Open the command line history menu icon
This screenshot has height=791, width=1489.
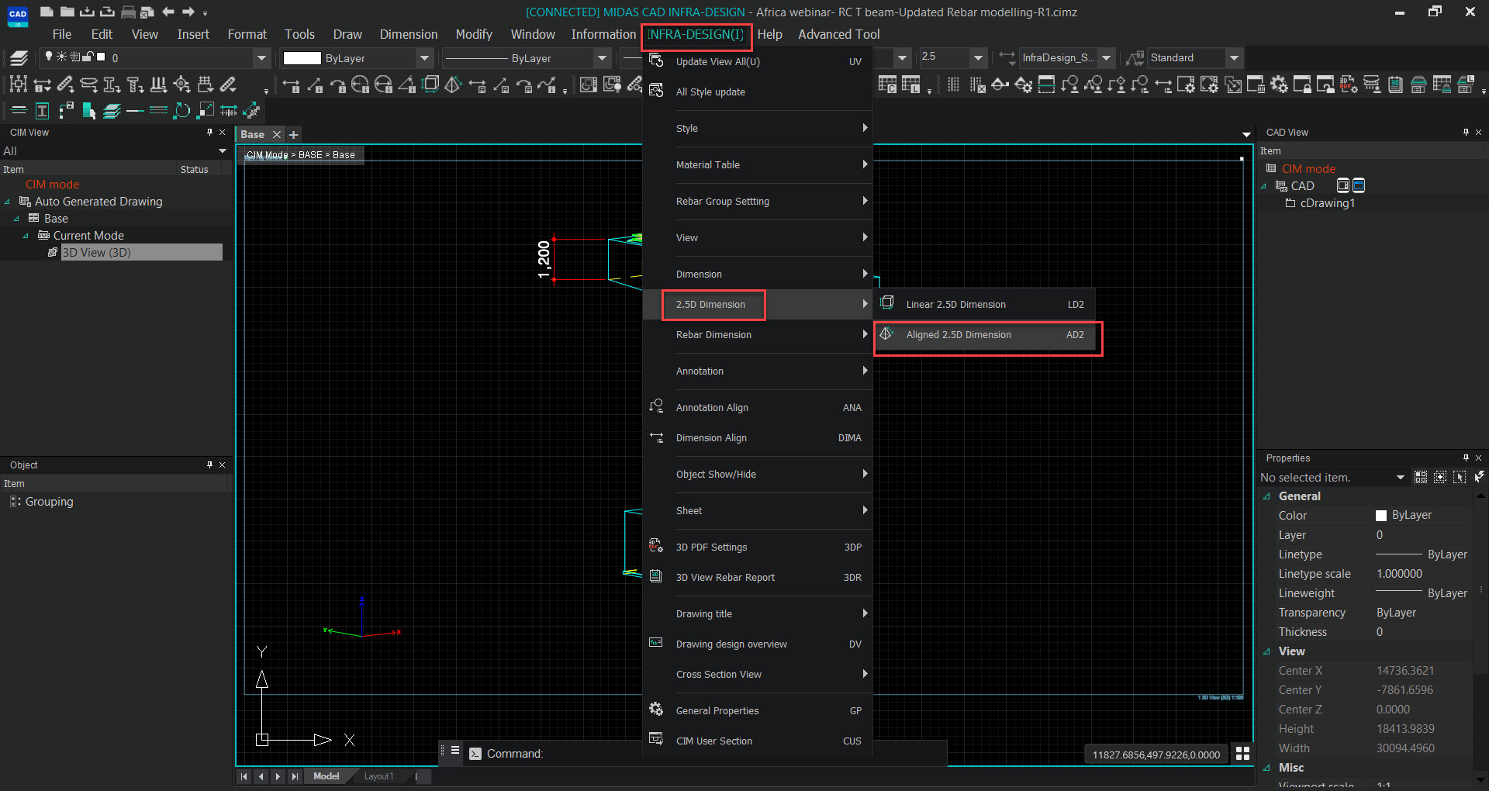click(455, 751)
